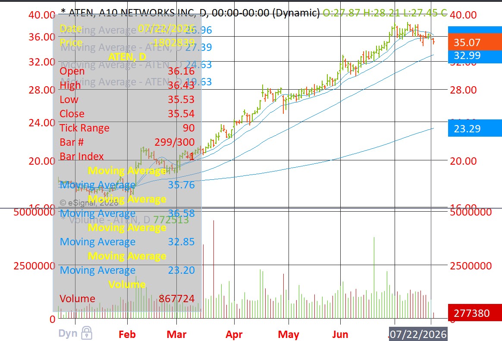Click the O:27.87 H:28.21 readout in title
The height and width of the screenshot is (341, 502).
point(361,13)
